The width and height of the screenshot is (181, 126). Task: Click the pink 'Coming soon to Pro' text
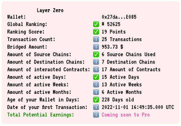tap(126, 115)
